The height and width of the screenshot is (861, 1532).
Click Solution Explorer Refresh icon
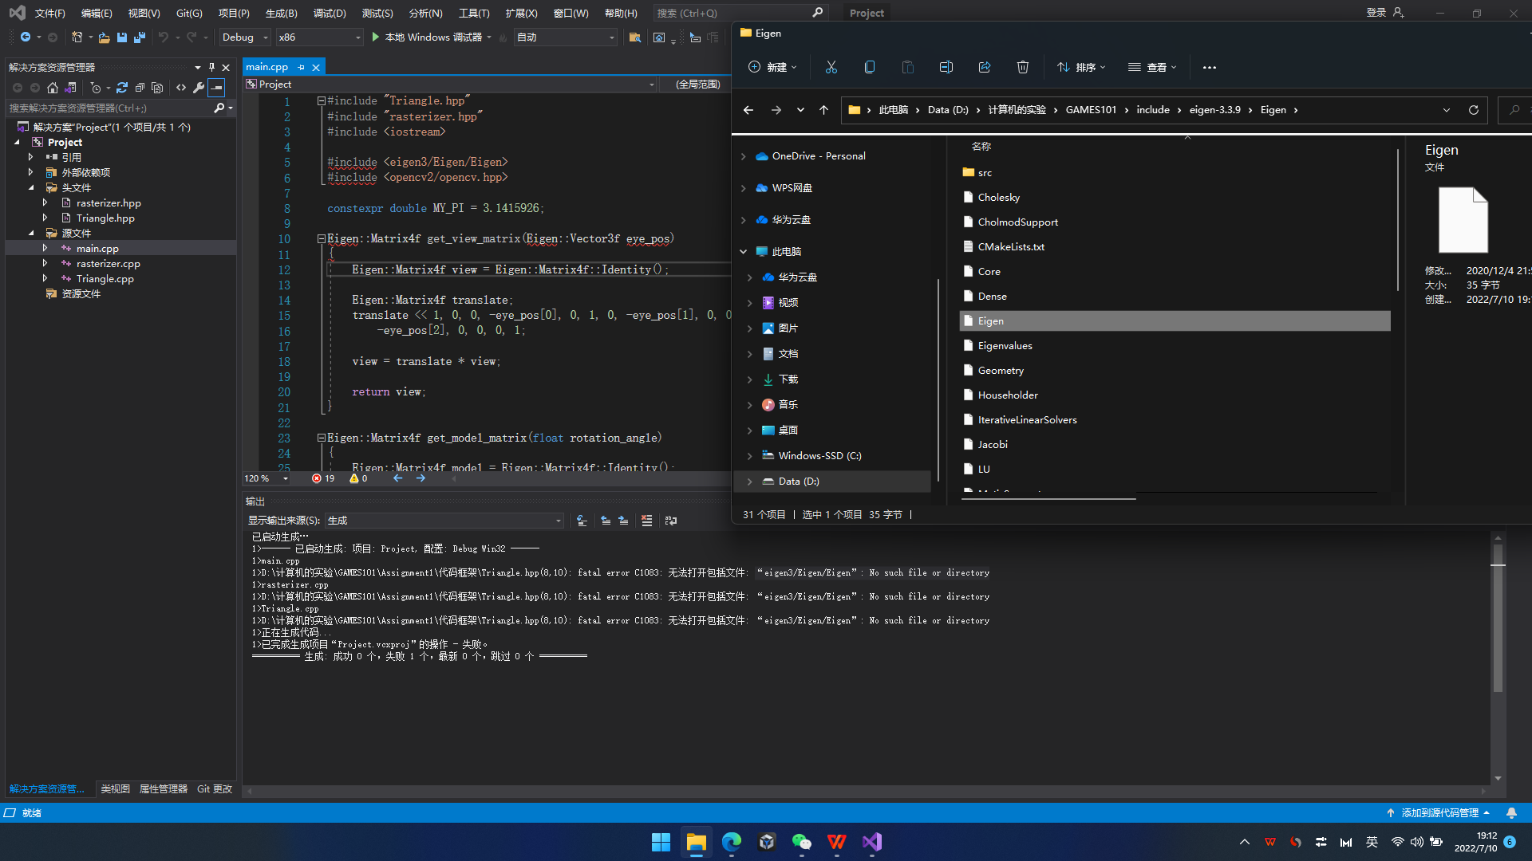[x=122, y=88]
